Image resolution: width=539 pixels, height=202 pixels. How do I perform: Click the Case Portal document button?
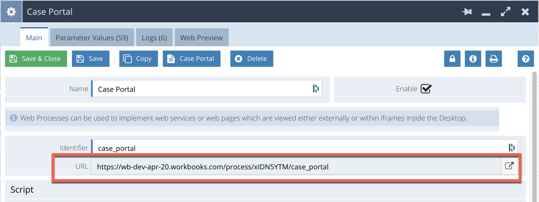click(192, 59)
